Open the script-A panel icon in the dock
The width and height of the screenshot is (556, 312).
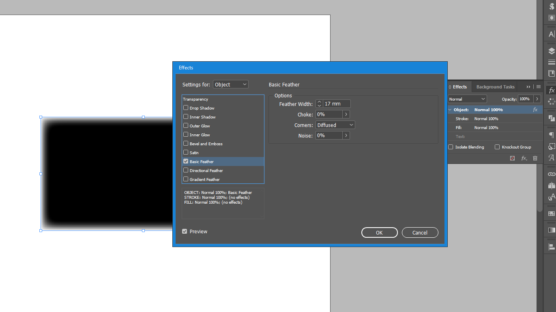point(552,158)
